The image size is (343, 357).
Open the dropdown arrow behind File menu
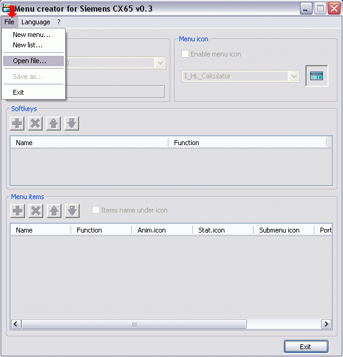point(161,63)
